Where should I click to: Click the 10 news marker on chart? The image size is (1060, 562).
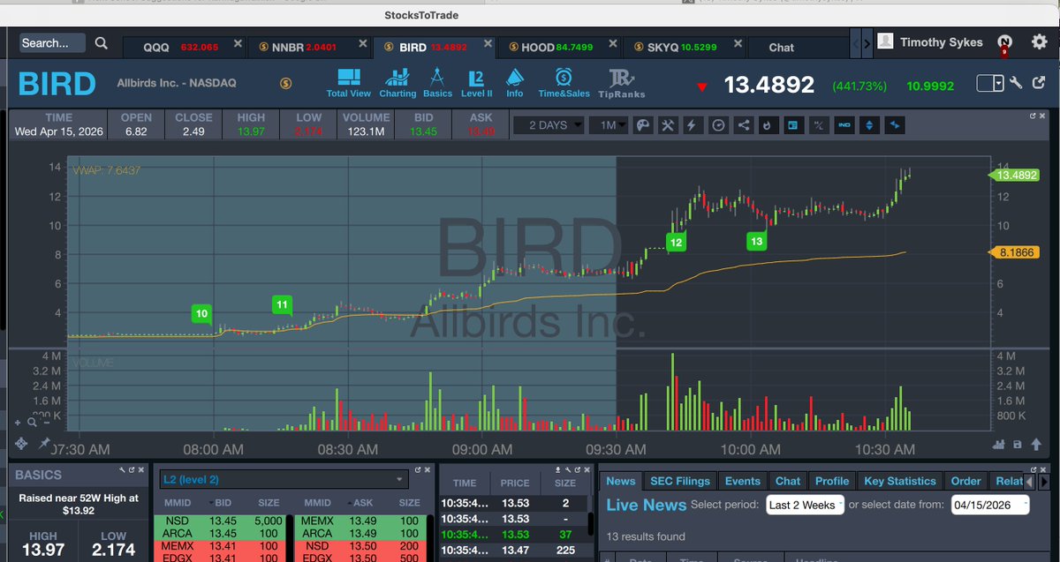tap(202, 314)
